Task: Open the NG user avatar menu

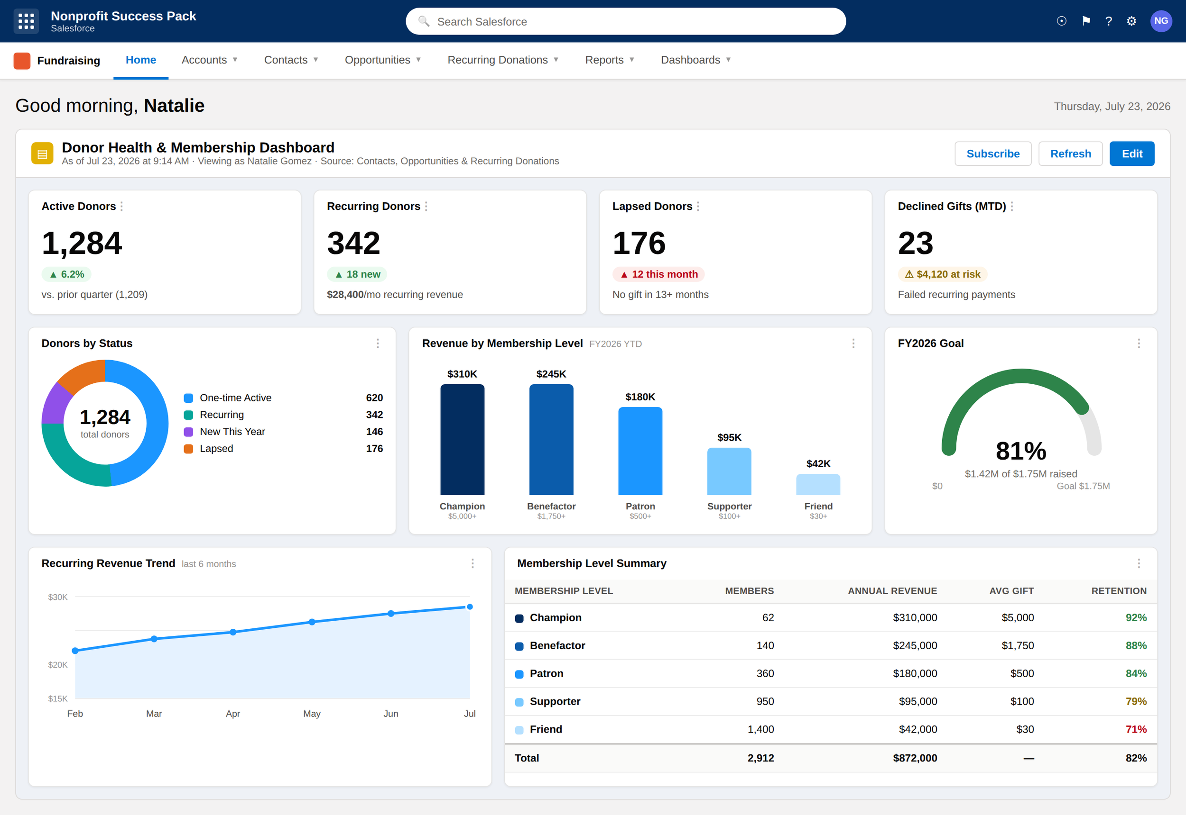Action: click(x=1161, y=21)
